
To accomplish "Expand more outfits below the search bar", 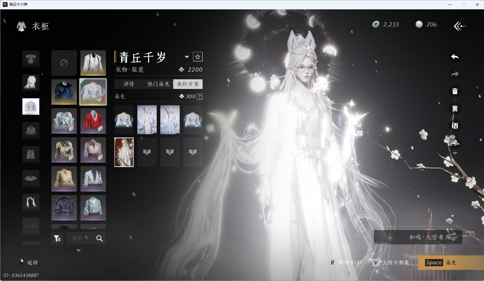I will click(78, 251).
